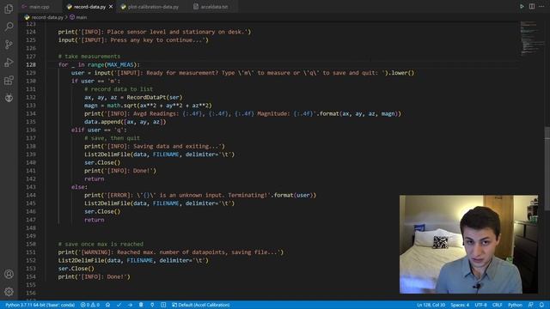Change the CRLF end of line sequence
Screen dimensions: 550x309
(497, 305)
